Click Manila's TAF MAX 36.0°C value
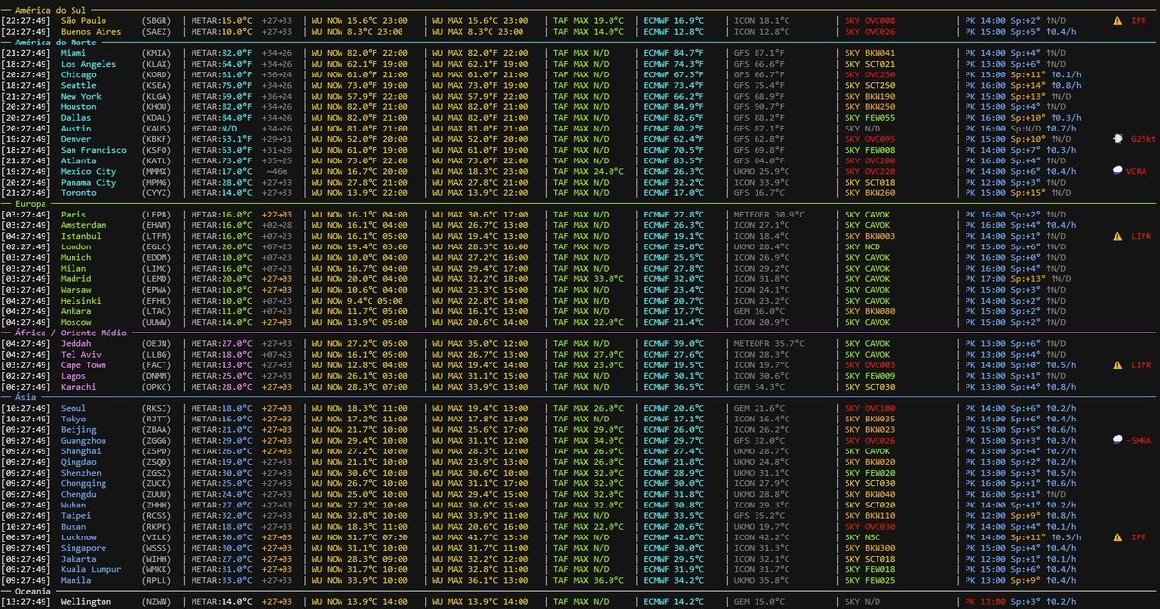 point(589,580)
